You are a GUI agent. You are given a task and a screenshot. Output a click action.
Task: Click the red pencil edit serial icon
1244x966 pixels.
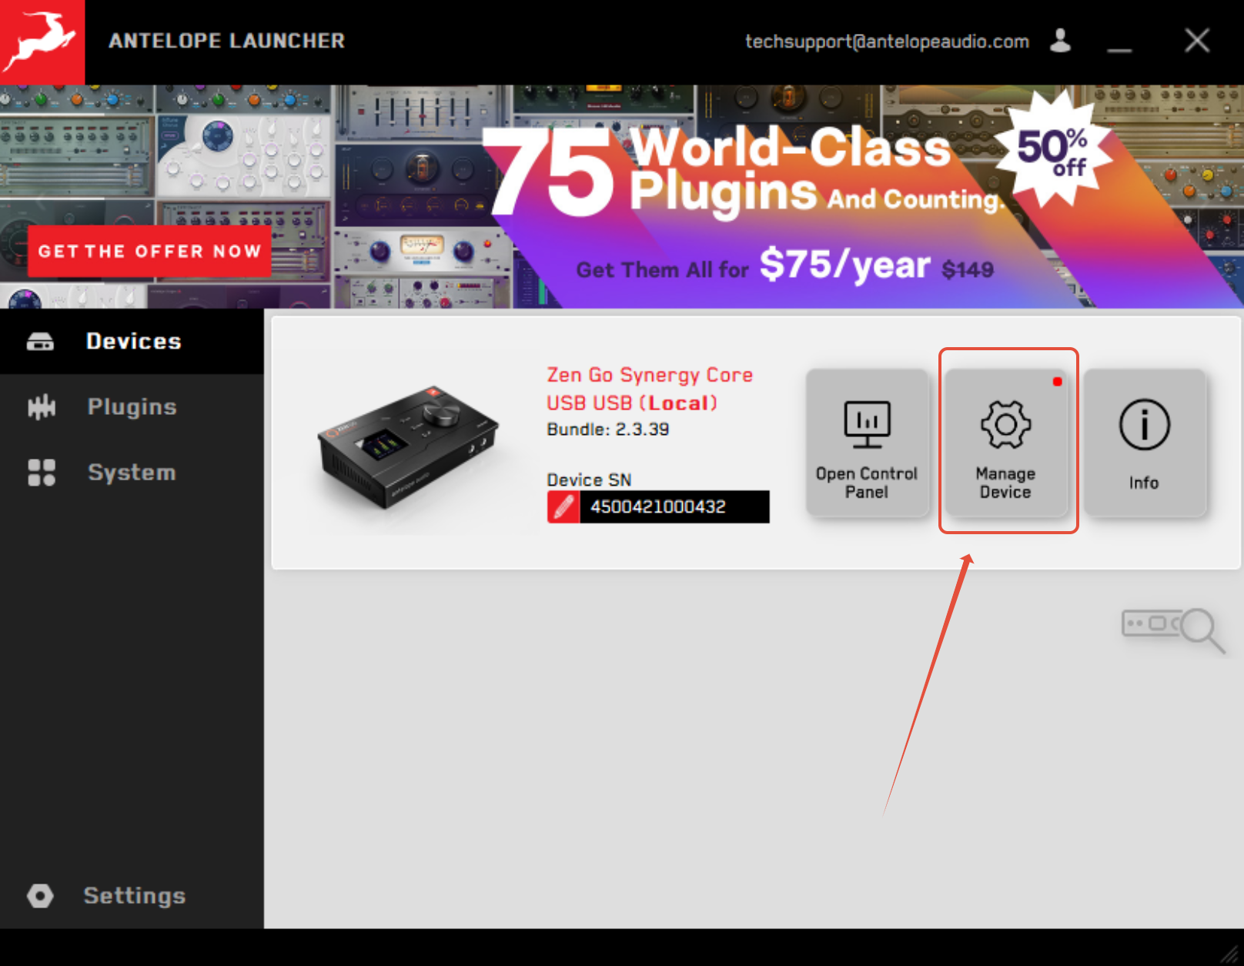pyautogui.click(x=563, y=506)
